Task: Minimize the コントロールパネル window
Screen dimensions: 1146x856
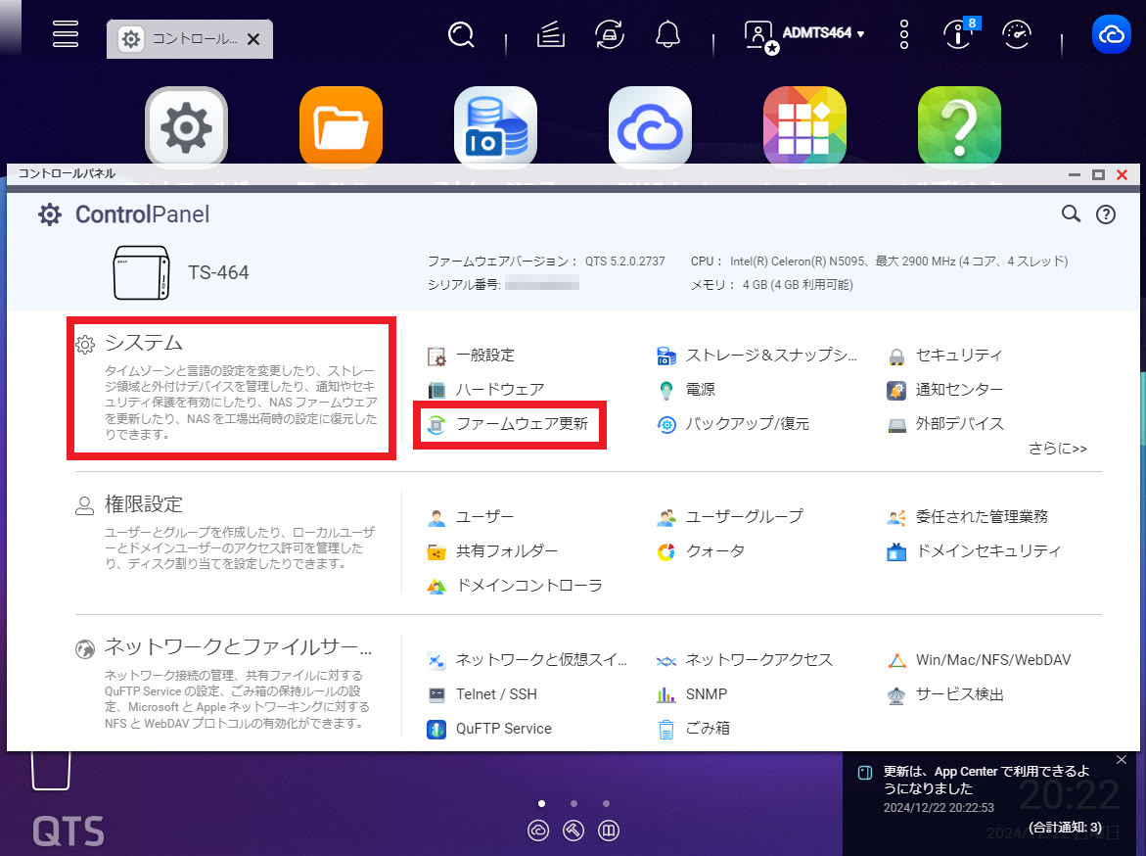Action: pos(1075,175)
